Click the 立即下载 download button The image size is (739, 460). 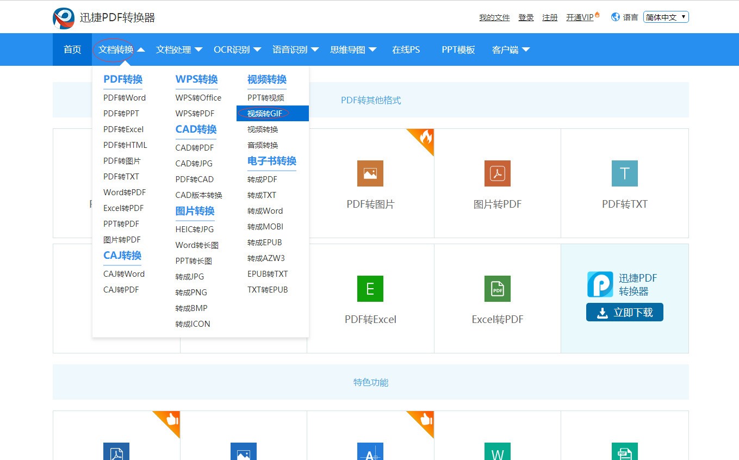[x=624, y=312]
